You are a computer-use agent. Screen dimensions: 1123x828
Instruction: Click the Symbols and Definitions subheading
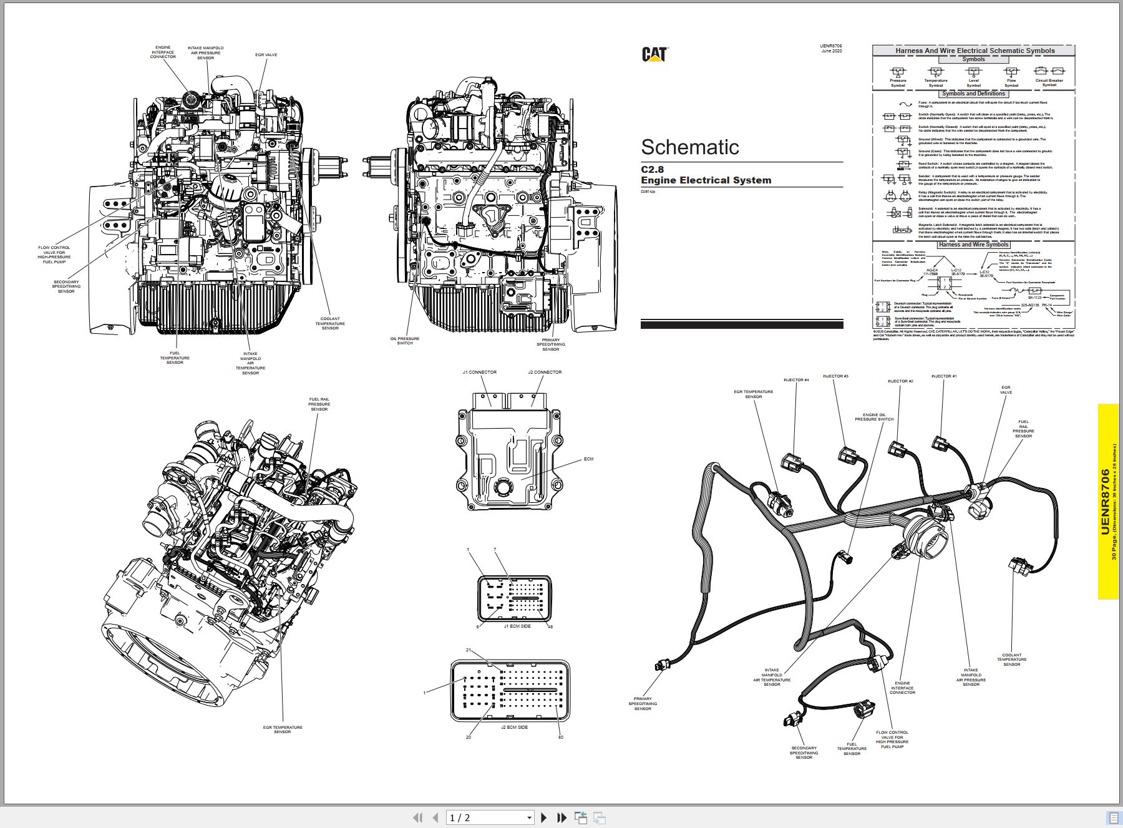(x=973, y=94)
